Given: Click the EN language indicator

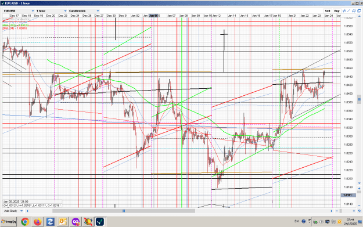Looking at the screenshot, I should tap(297, 221).
